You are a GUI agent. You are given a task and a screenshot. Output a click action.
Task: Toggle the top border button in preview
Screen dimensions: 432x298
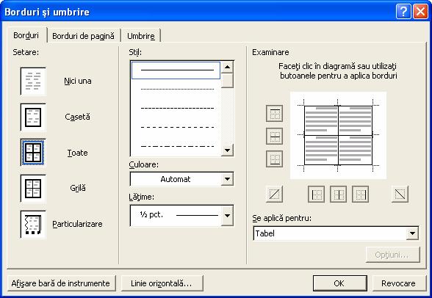pyautogui.click(x=275, y=113)
